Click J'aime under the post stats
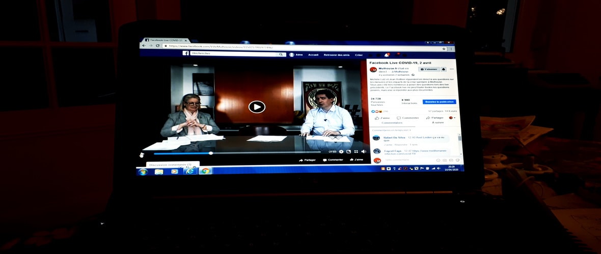This screenshot has width=601, height=254. coord(382,118)
